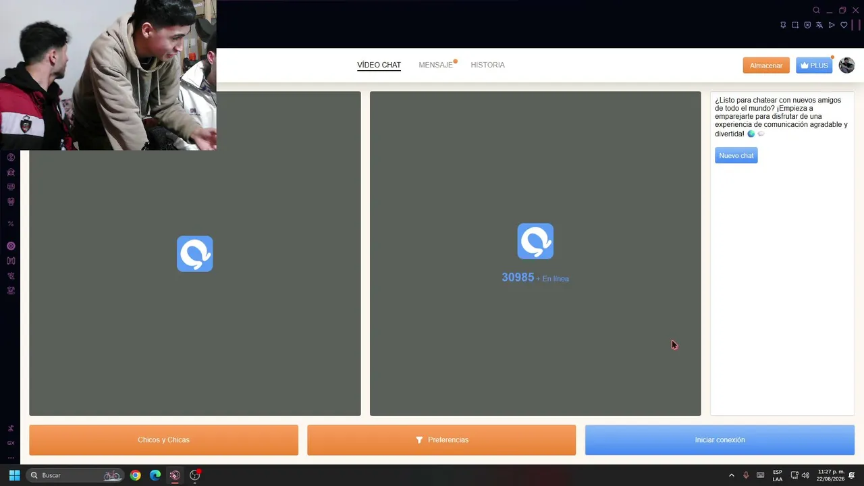Image resolution: width=864 pixels, height=486 pixels.
Task: Click the circular target icon in sidebar
Action: point(11,246)
